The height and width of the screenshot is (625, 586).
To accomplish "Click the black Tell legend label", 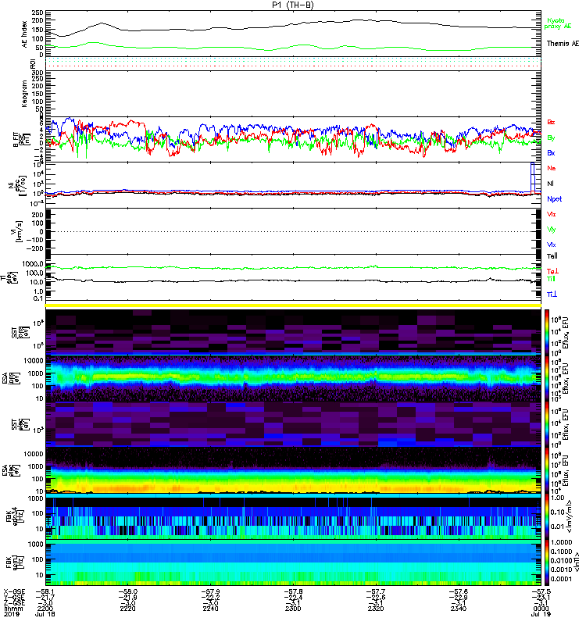I will click(x=552, y=256).
